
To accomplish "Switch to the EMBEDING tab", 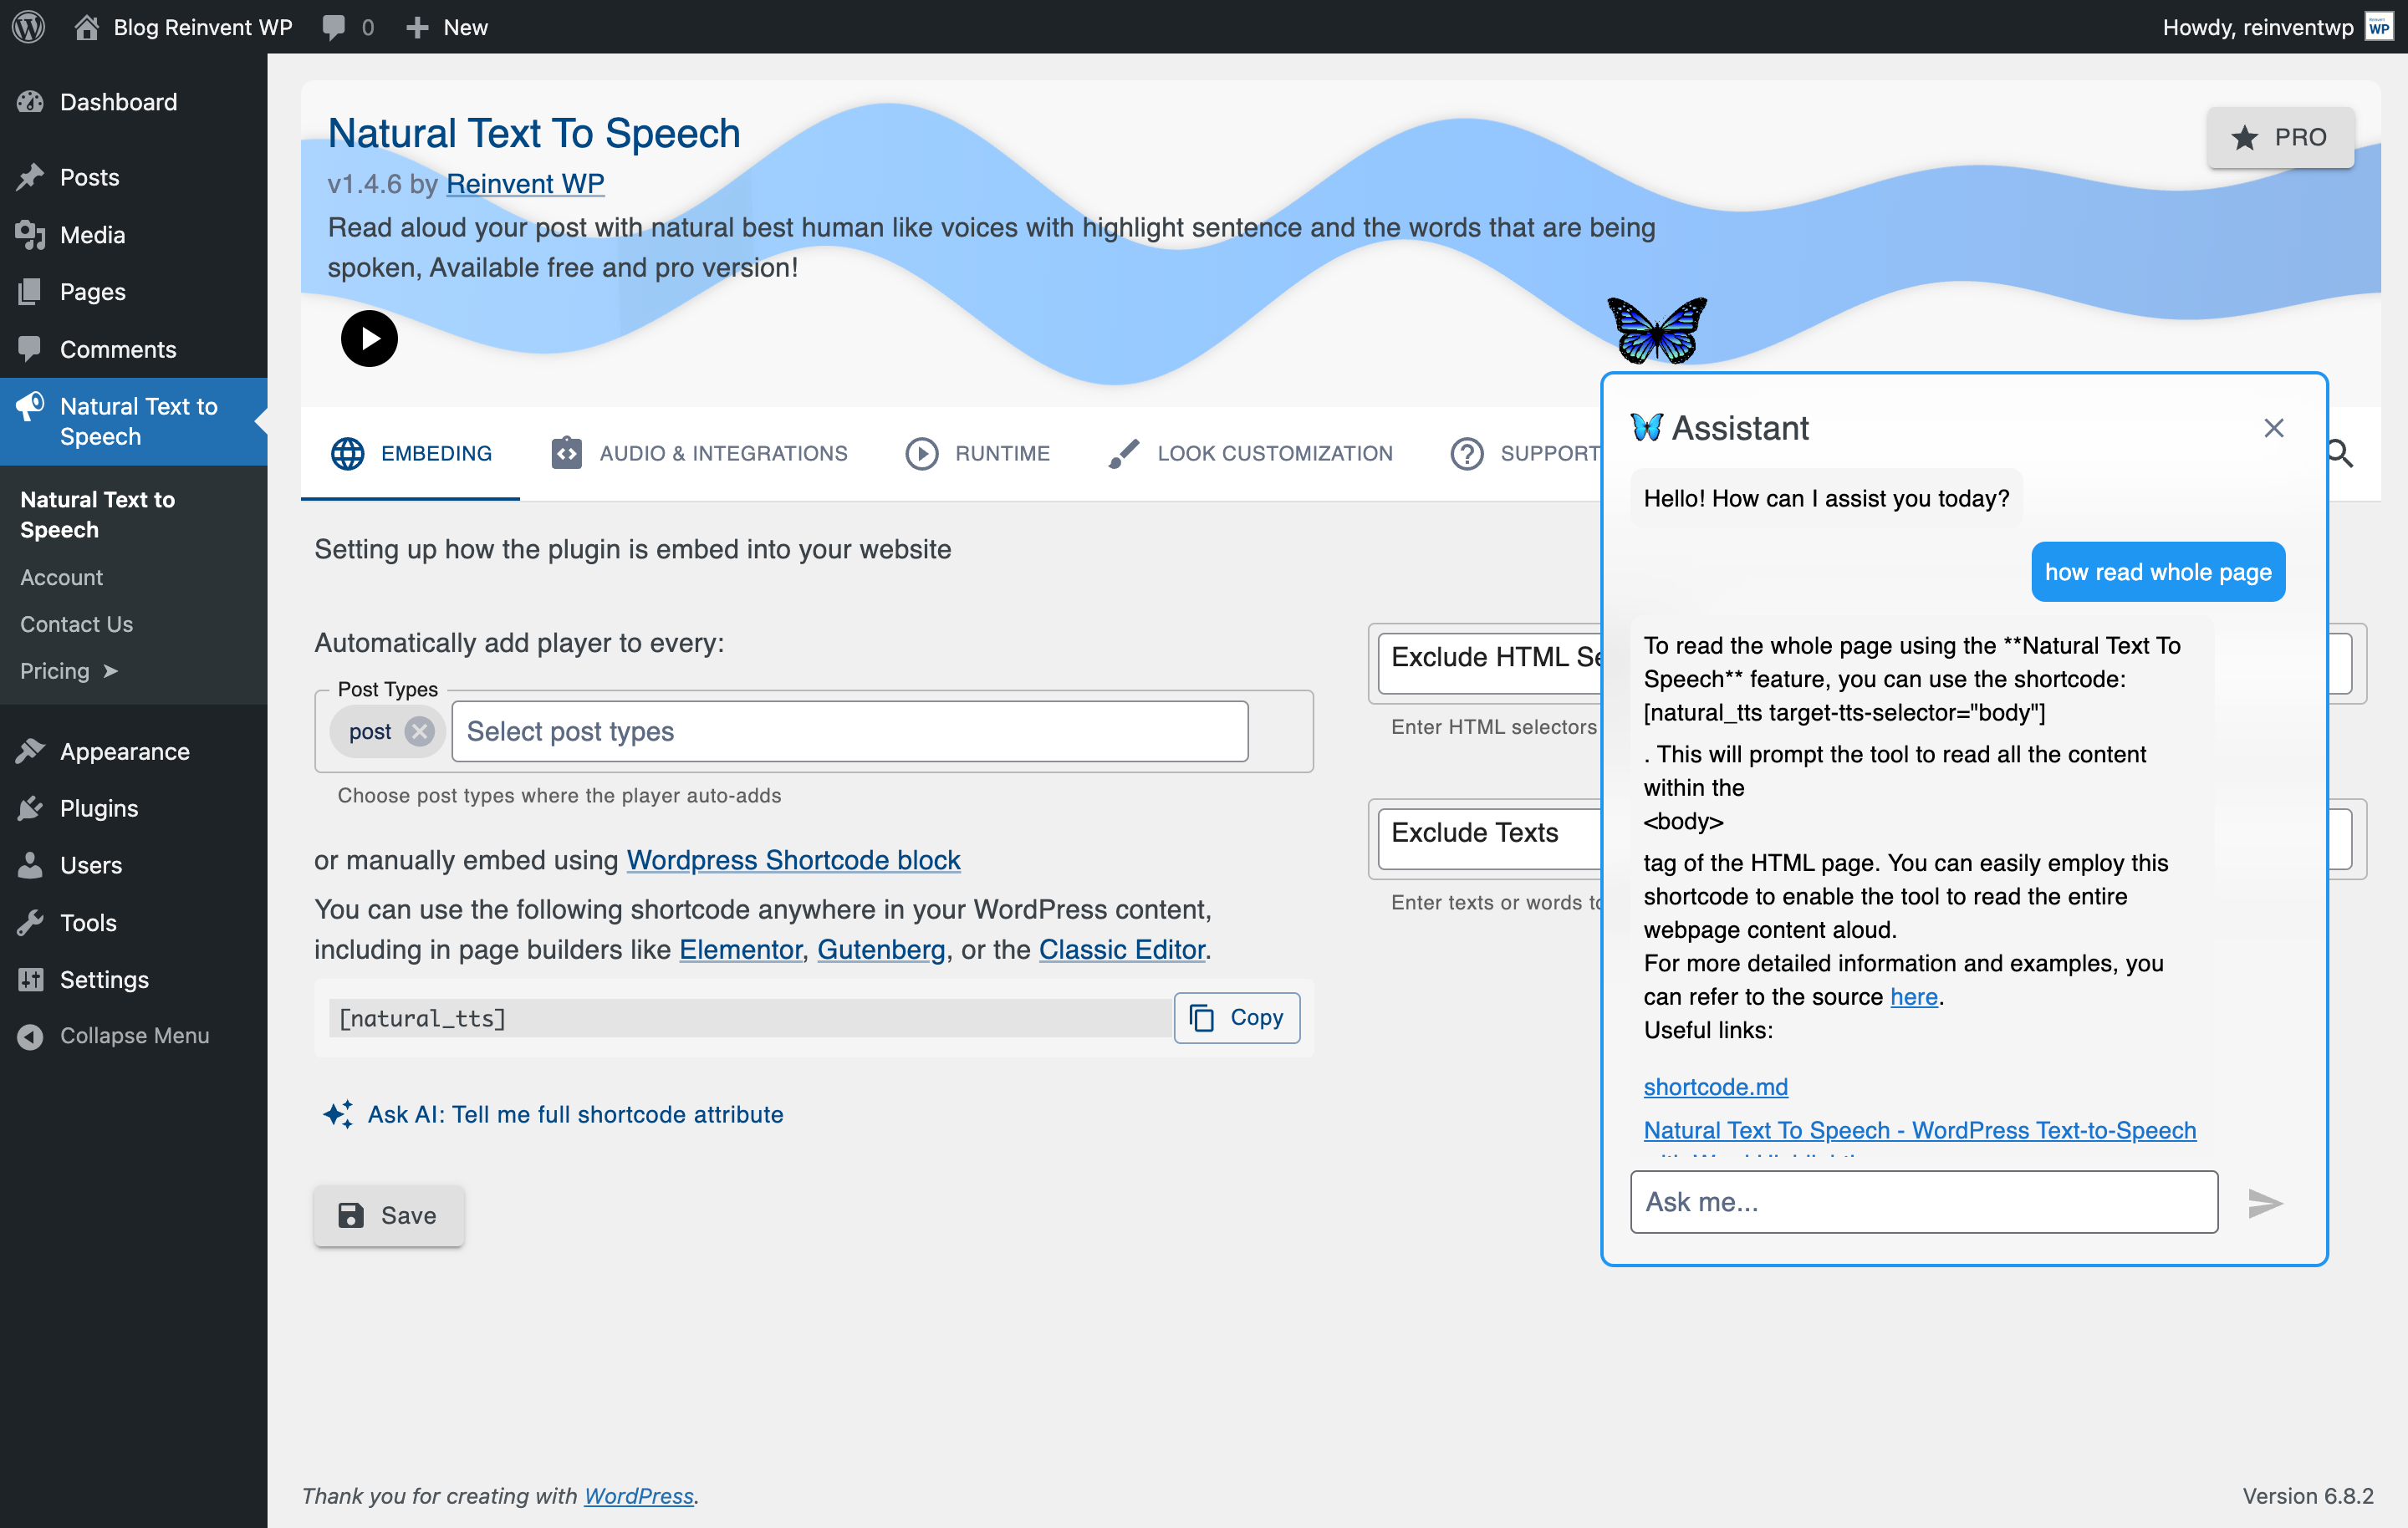I will click(x=410, y=453).
